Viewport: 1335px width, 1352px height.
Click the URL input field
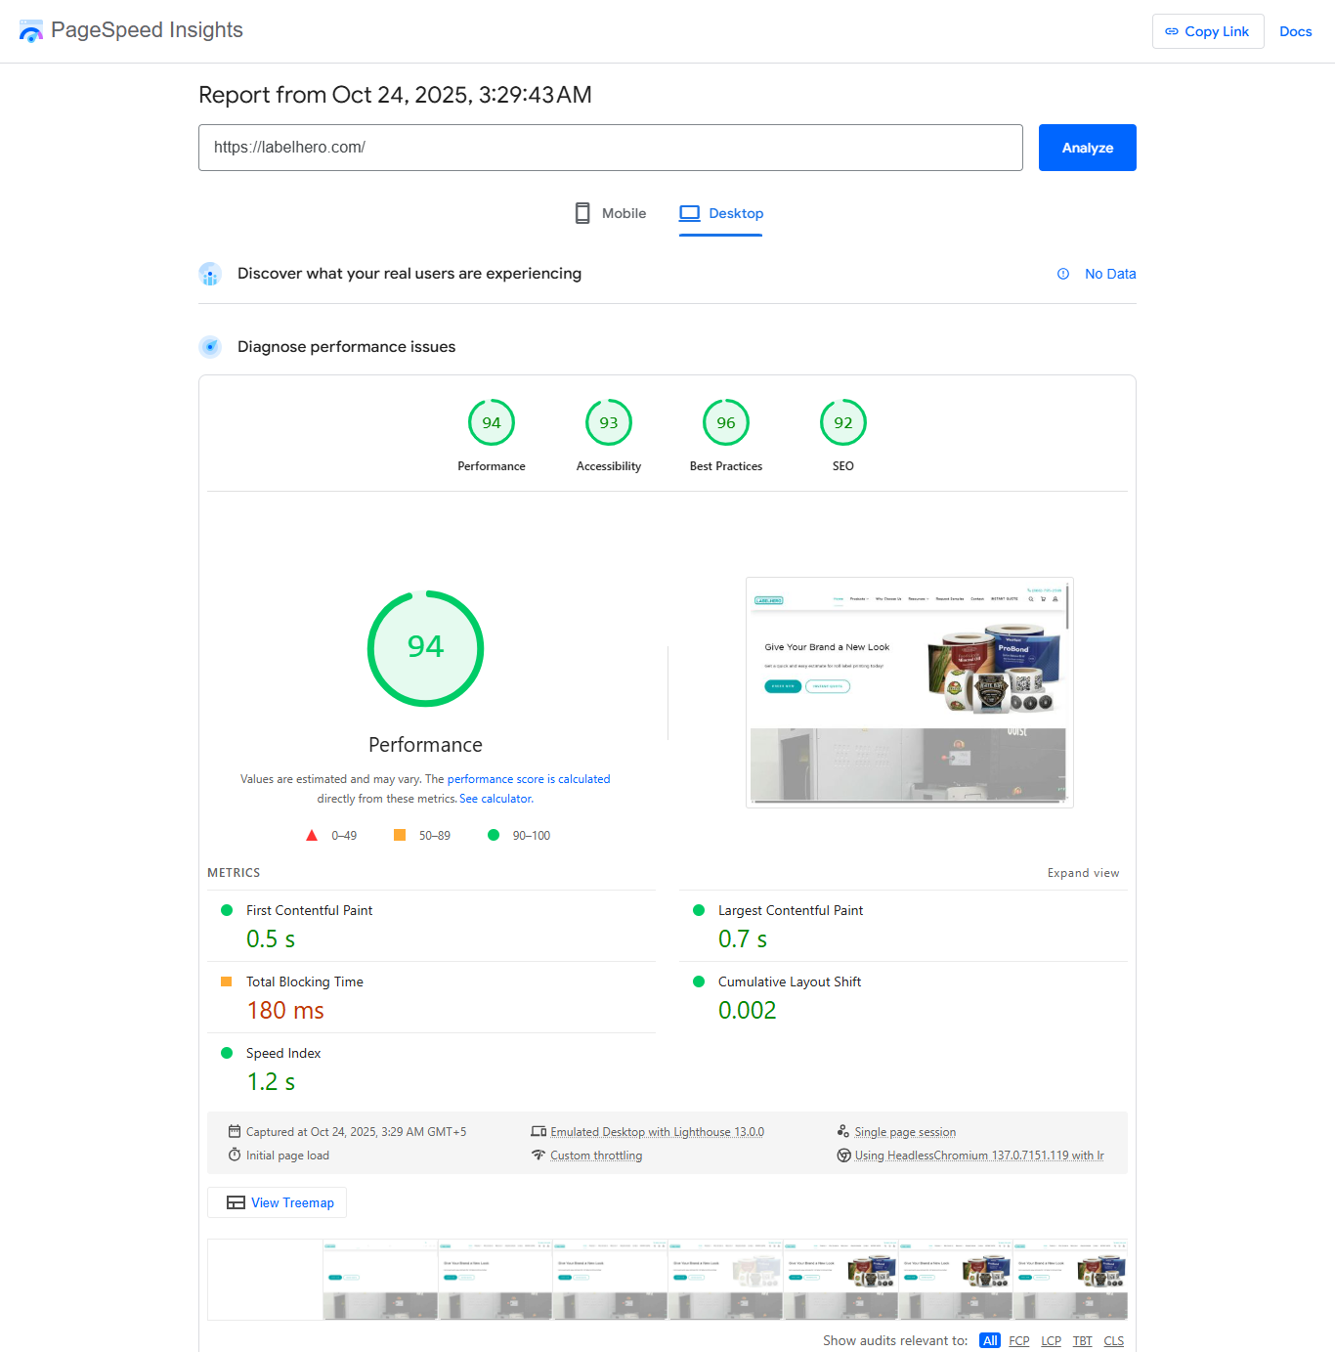click(610, 148)
